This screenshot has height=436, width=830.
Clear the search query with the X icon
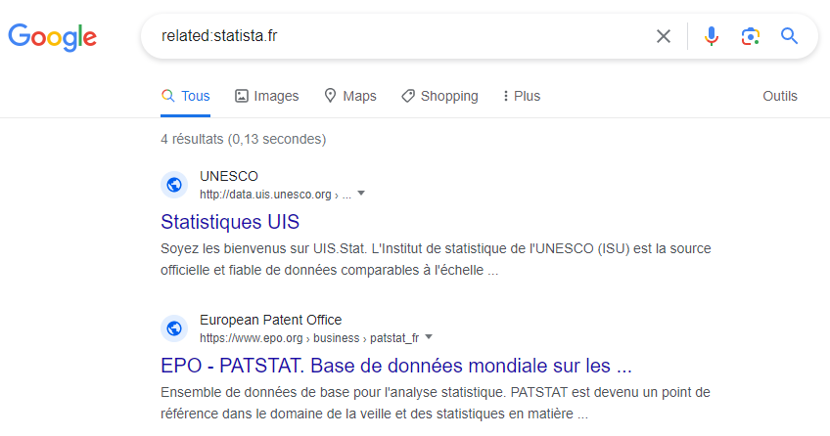coord(664,36)
